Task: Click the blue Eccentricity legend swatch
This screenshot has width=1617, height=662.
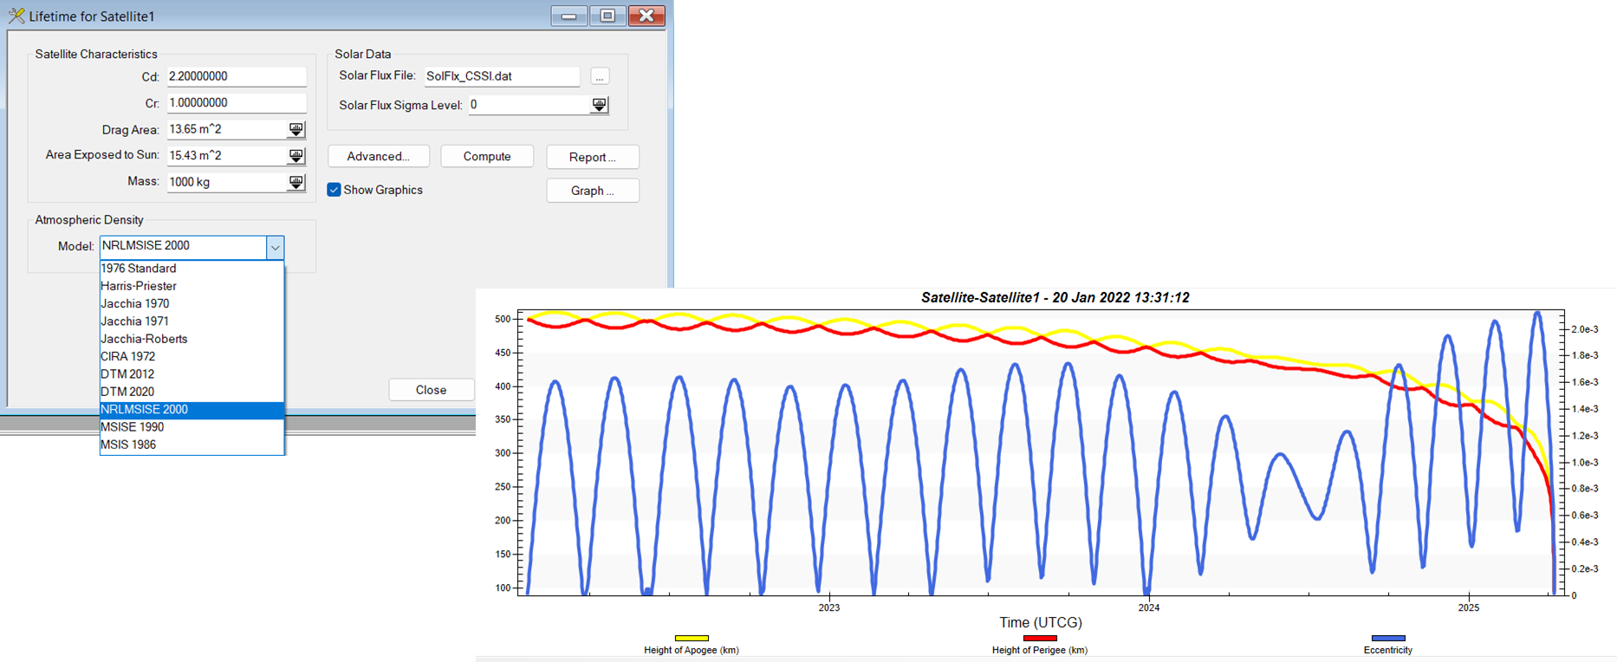Action: coord(1387,639)
